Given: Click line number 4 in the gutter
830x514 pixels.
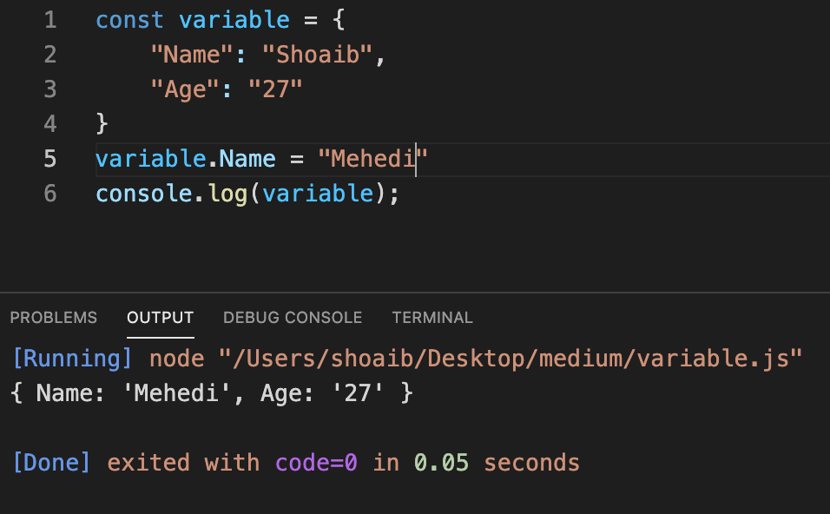Looking at the screenshot, I should [x=49, y=123].
